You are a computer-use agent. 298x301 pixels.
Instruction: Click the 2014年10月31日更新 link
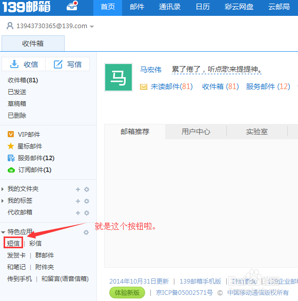(x=139, y=282)
